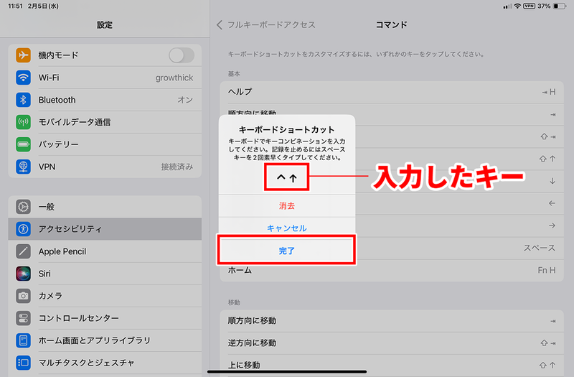This screenshot has height=377, width=574.
Task: Tap the ホーム画面とアプリライブラリ icon
Action: click(23, 340)
